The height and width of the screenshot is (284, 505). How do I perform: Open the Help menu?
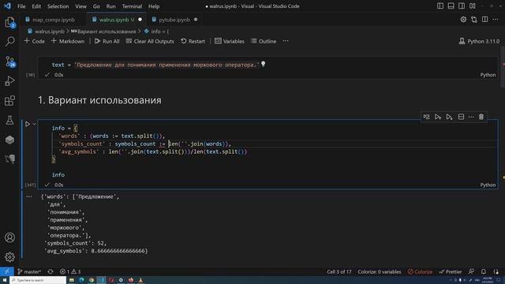click(x=154, y=6)
